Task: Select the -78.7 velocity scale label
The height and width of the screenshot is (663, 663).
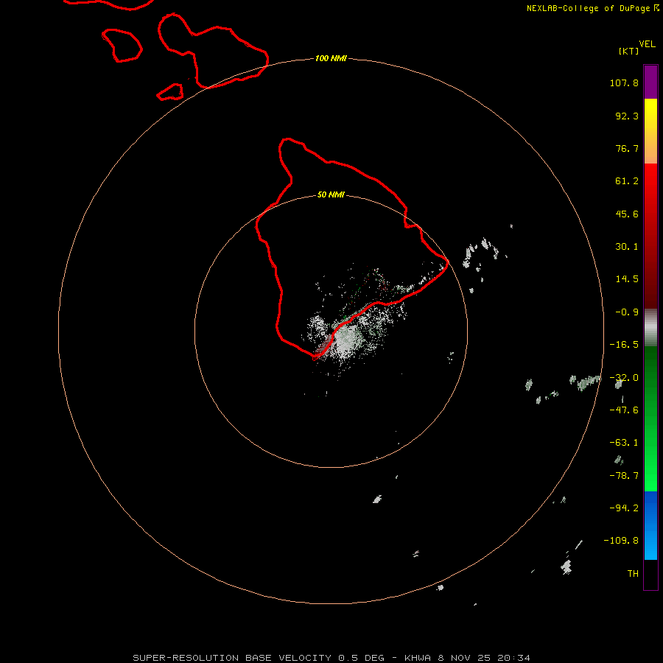Action: pyautogui.click(x=624, y=476)
